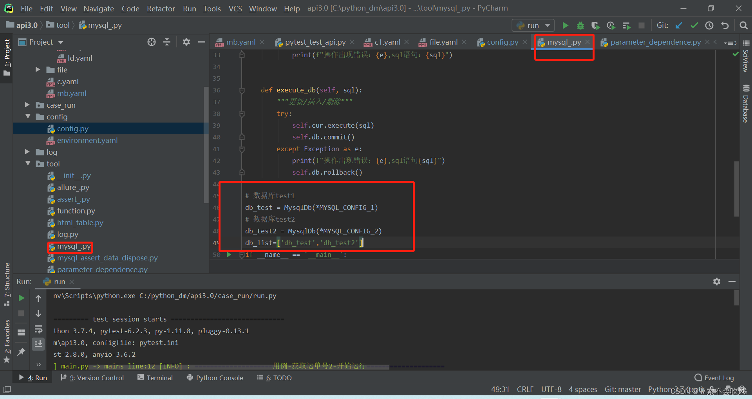Open Search Everywhere magnifier
Screen dimensions: 752x399
tap(743, 25)
